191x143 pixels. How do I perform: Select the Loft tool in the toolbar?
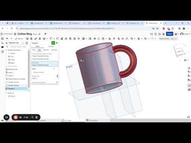40,39
